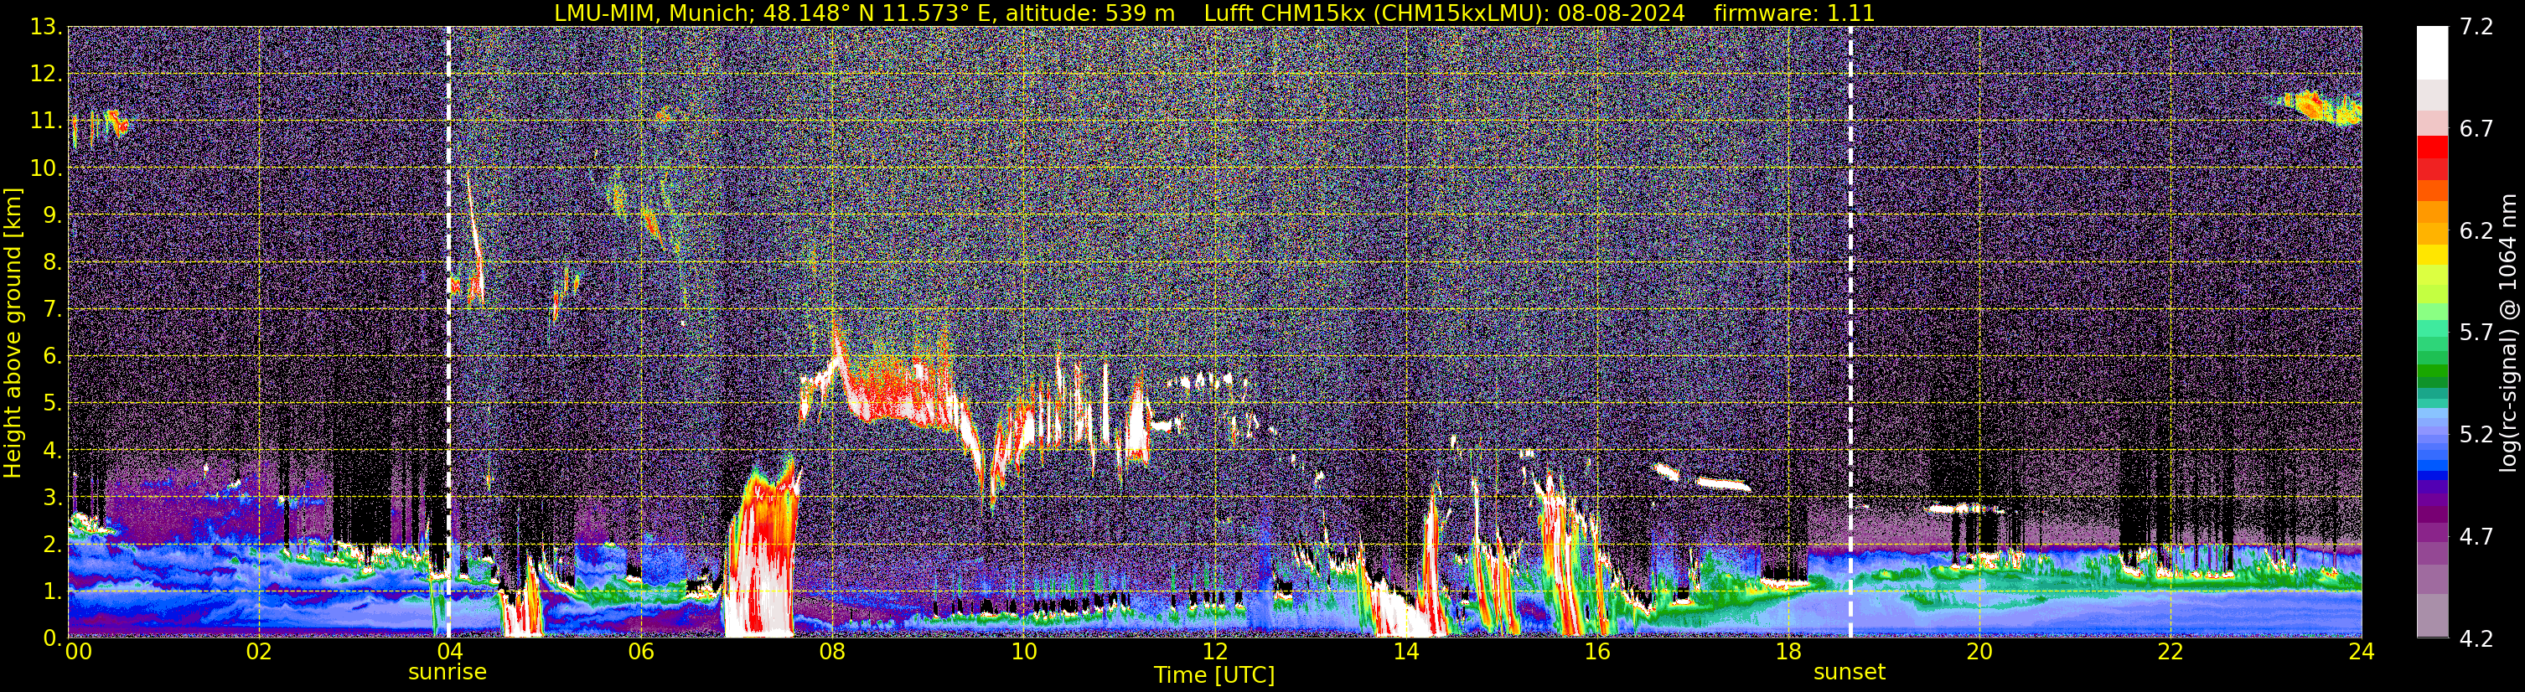Click the time axis tick '18'
This screenshot has width=2525, height=692.
[1788, 651]
